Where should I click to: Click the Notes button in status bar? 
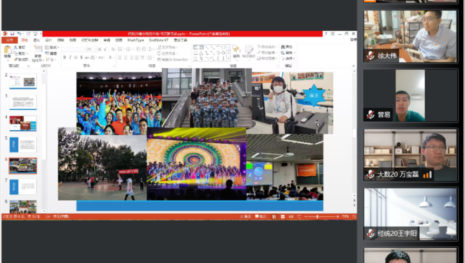[246, 217]
